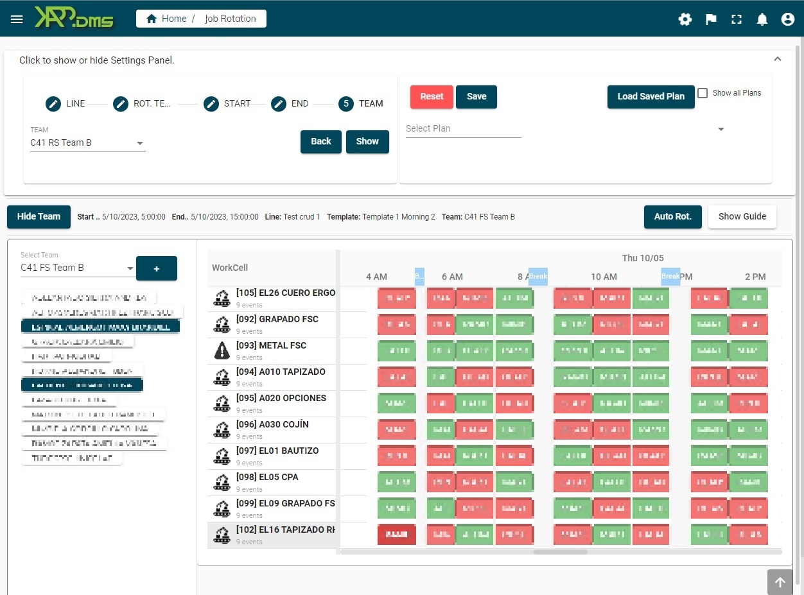Open the hamburger navigation menu

pos(17,19)
